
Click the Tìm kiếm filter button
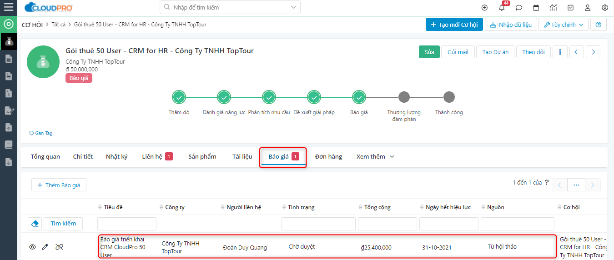[x=63, y=224]
